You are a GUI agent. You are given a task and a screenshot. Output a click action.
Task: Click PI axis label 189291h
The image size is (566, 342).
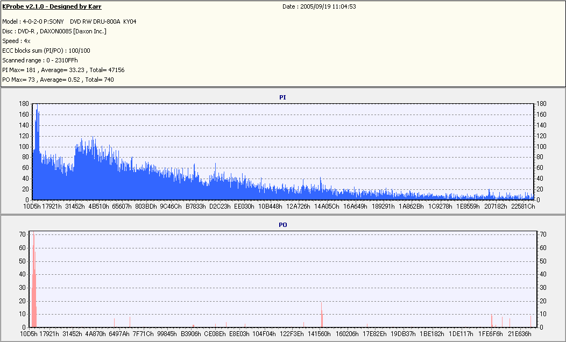pos(384,206)
